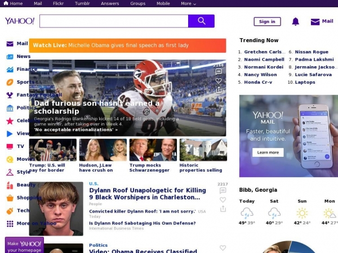Open the Tech icon in sidebar
This screenshot has height=253, width=338.
pyautogui.click(x=10, y=211)
